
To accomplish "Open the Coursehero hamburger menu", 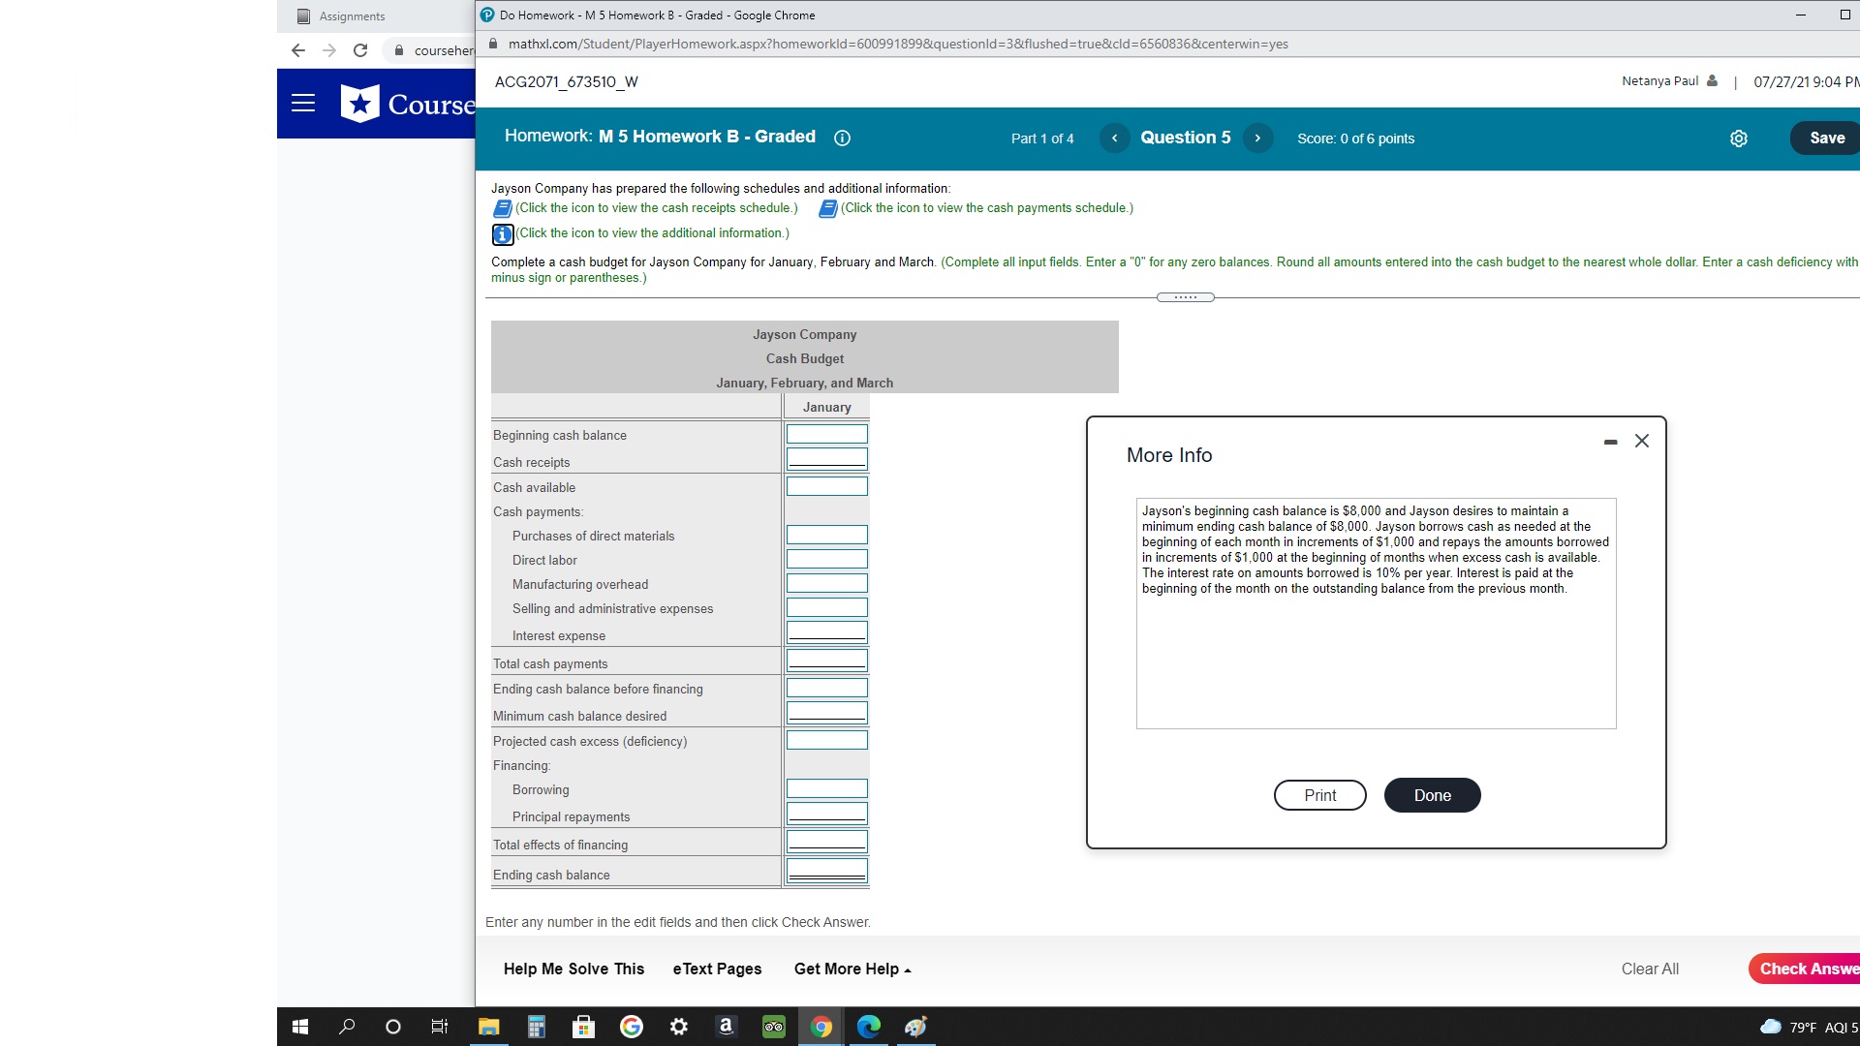I will coord(303,104).
